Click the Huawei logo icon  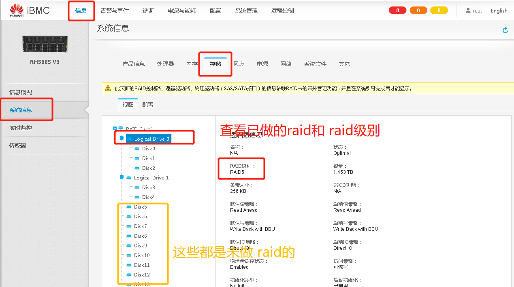(x=17, y=10)
